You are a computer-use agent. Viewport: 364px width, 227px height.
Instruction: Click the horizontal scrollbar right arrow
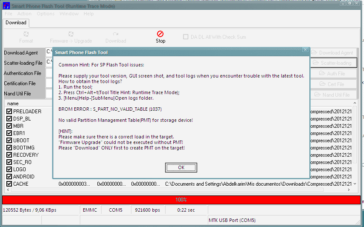pos(349,190)
